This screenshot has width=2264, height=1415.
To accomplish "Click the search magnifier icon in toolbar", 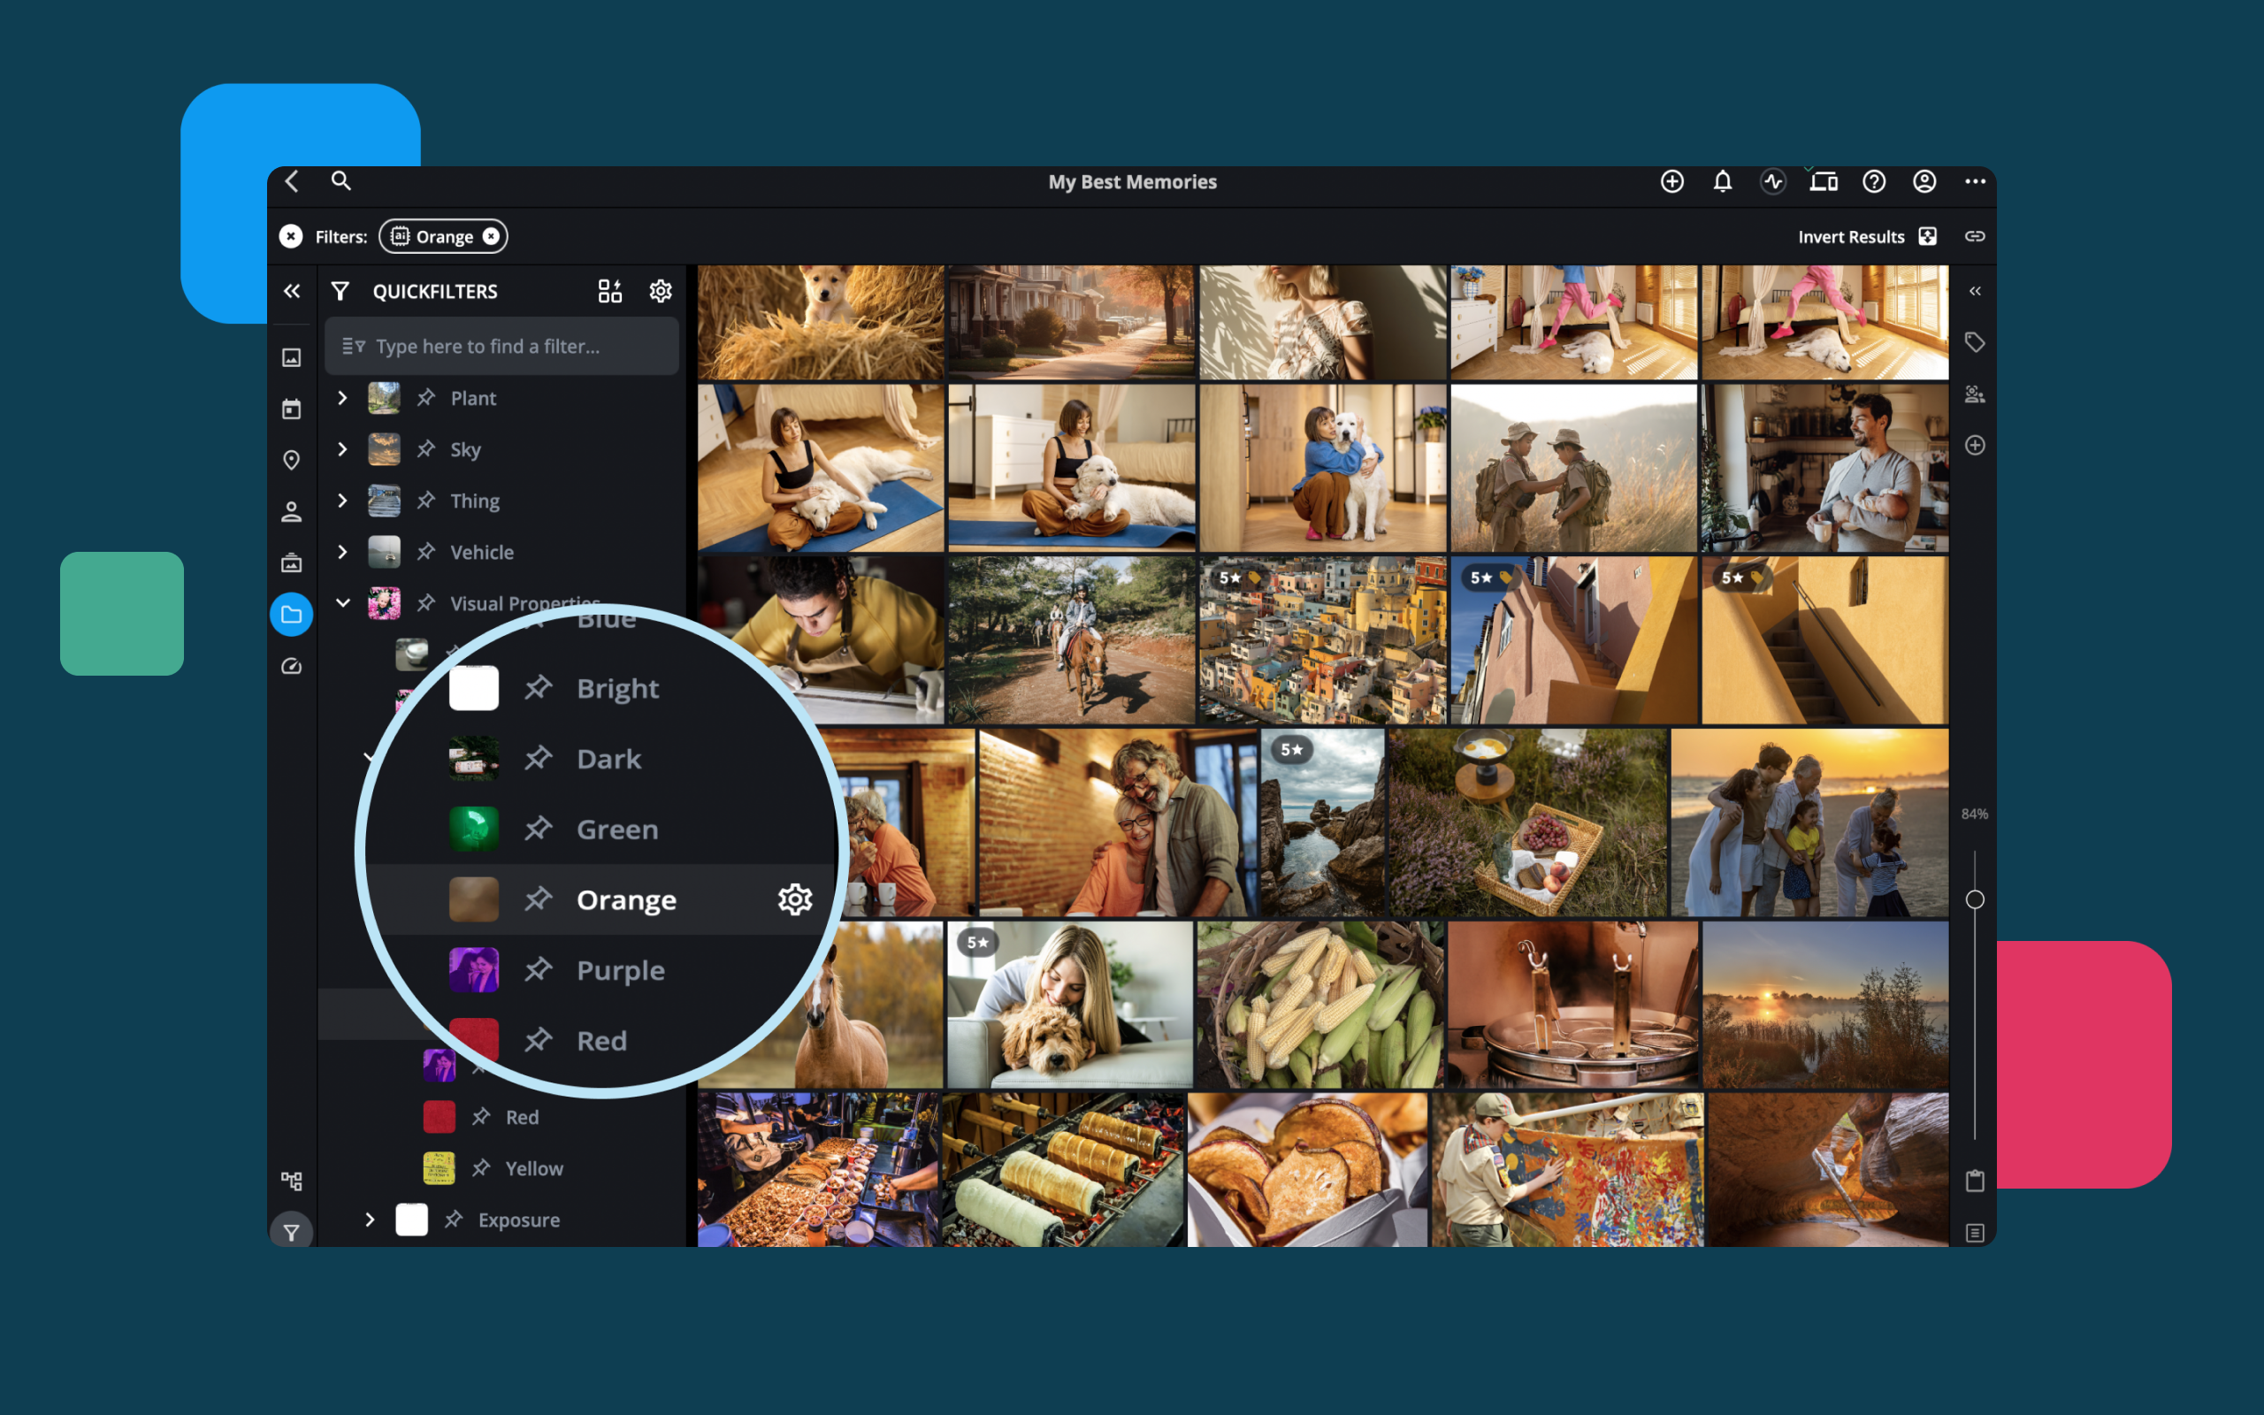I will point(339,181).
